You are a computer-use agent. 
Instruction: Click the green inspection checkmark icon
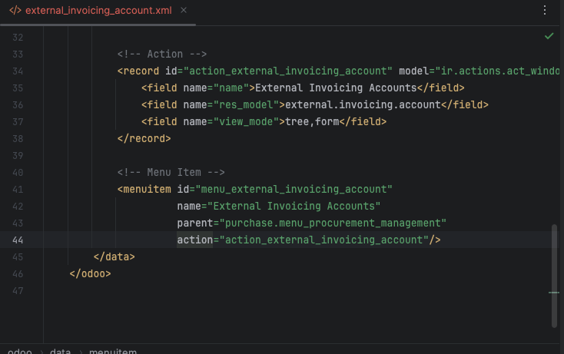(x=549, y=36)
